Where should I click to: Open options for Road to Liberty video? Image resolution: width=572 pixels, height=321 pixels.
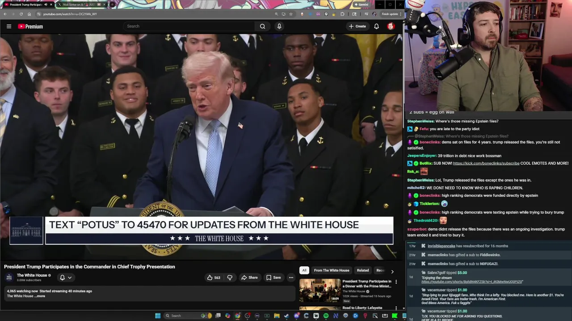pos(396,308)
